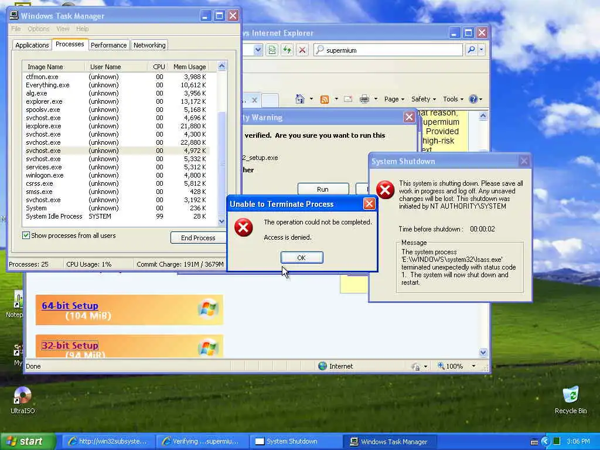The width and height of the screenshot is (600, 450).
Task: Click the red error icon in System Shutdown dialog
Action: [385, 190]
